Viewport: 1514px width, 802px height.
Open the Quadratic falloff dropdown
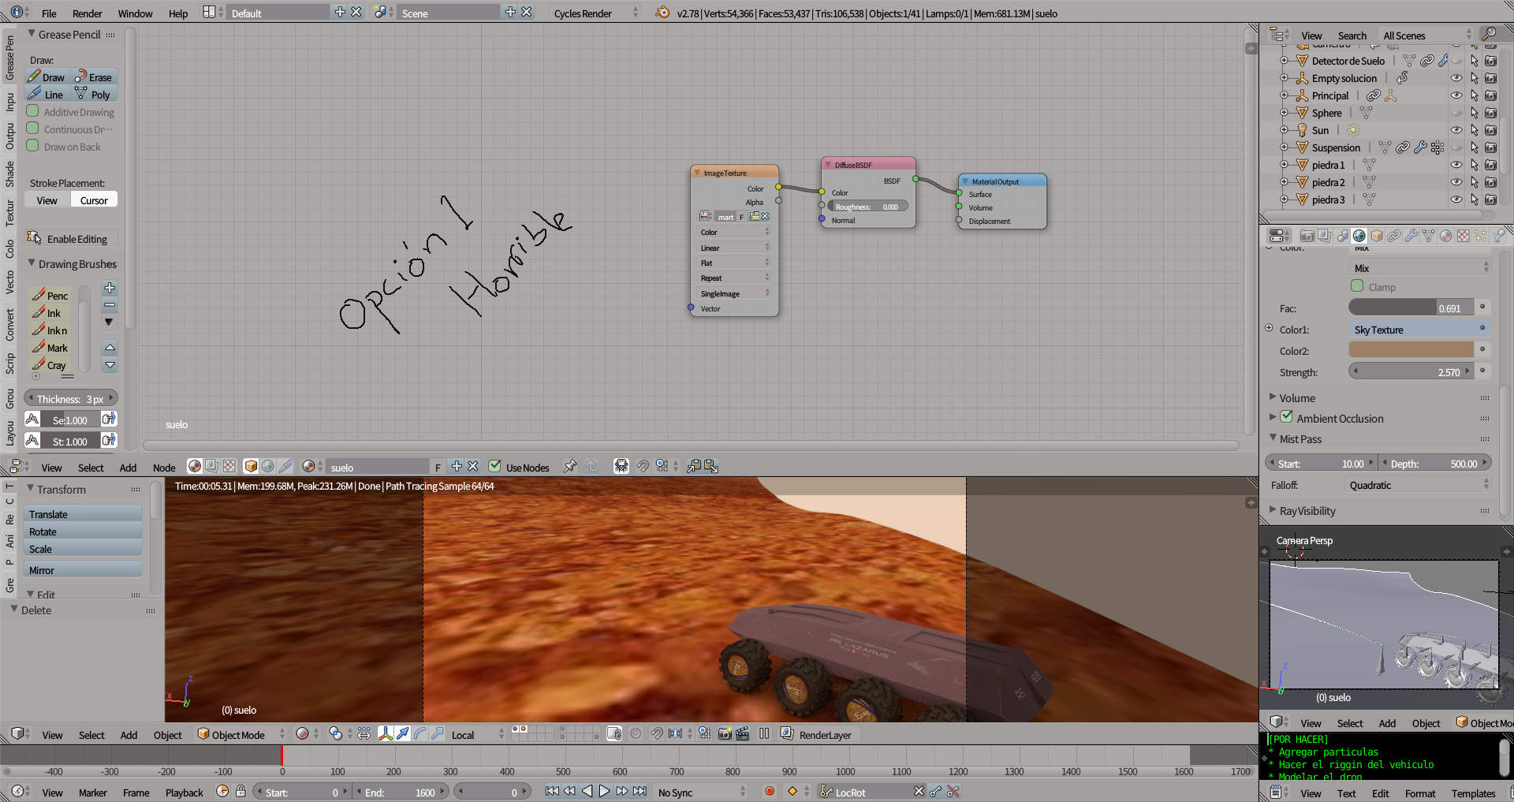pyautogui.click(x=1419, y=485)
